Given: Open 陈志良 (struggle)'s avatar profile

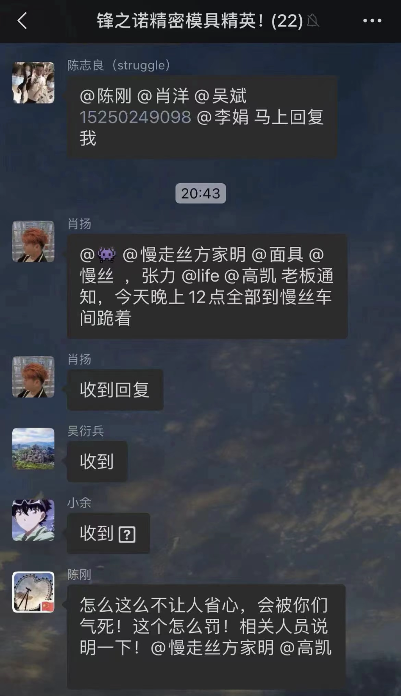Looking at the screenshot, I should [x=33, y=83].
